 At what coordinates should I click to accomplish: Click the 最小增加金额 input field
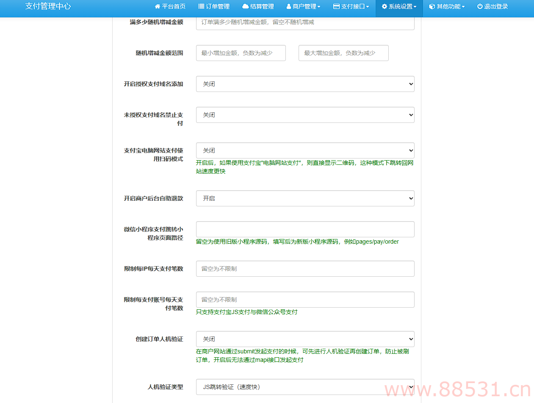click(241, 53)
